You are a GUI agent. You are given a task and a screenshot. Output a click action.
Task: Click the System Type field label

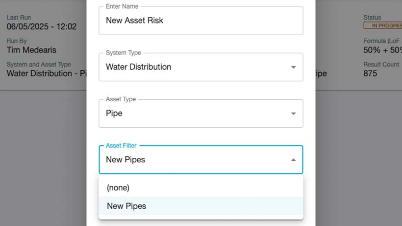coord(123,53)
